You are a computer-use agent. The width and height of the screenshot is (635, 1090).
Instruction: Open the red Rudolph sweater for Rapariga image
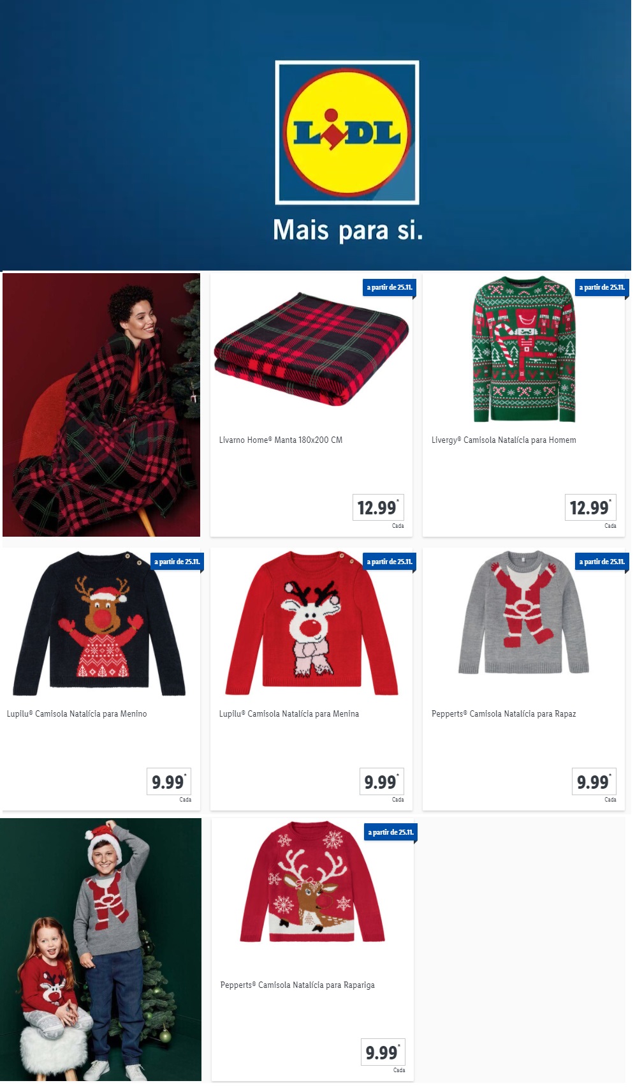click(312, 882)
